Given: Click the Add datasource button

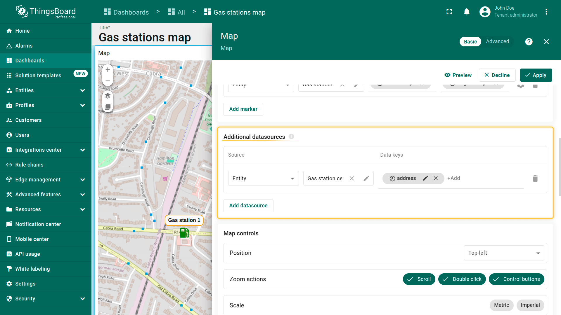Looking at the screenshot, I should 248,206.
